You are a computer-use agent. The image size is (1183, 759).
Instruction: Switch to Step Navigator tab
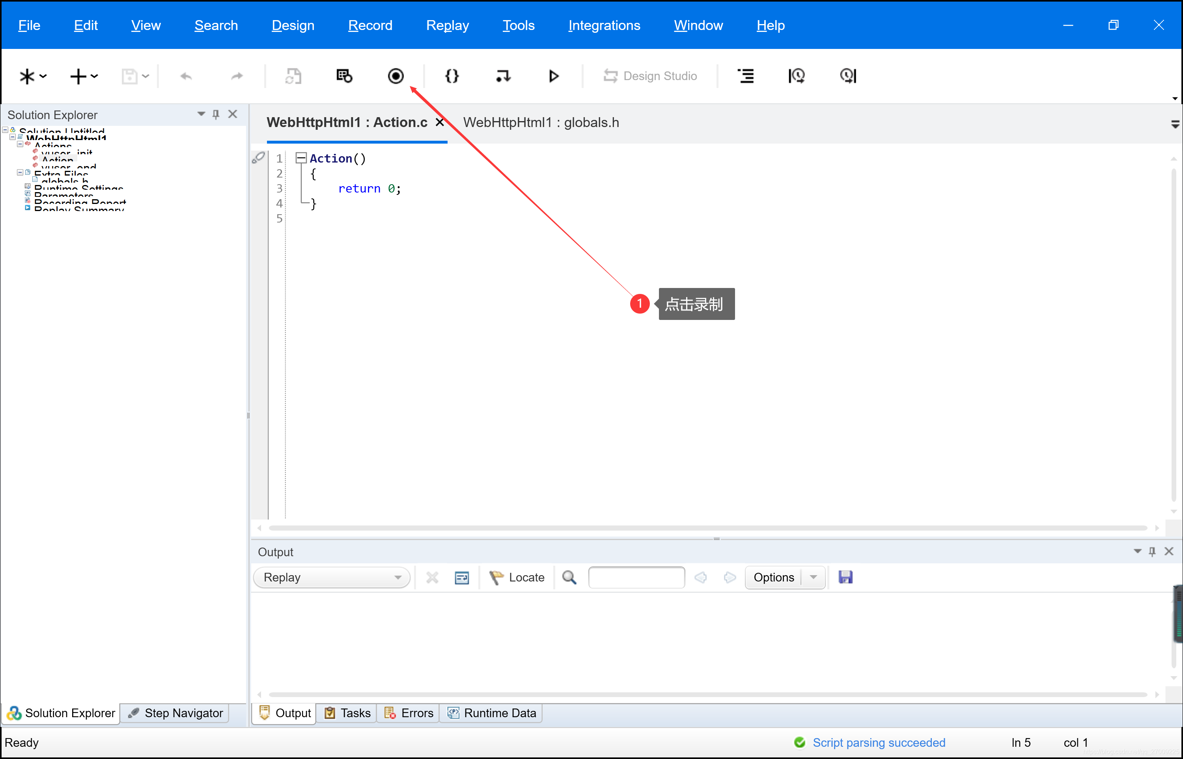[x=175, y=713]
